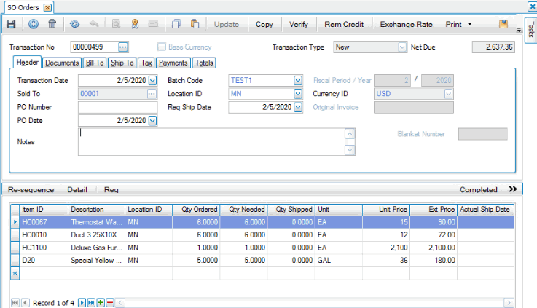The width and height of the screenshot is (537, 308).
Task: Open the Transaction Type dropdown
Action: pyautogui.click(x=402, y=47)
